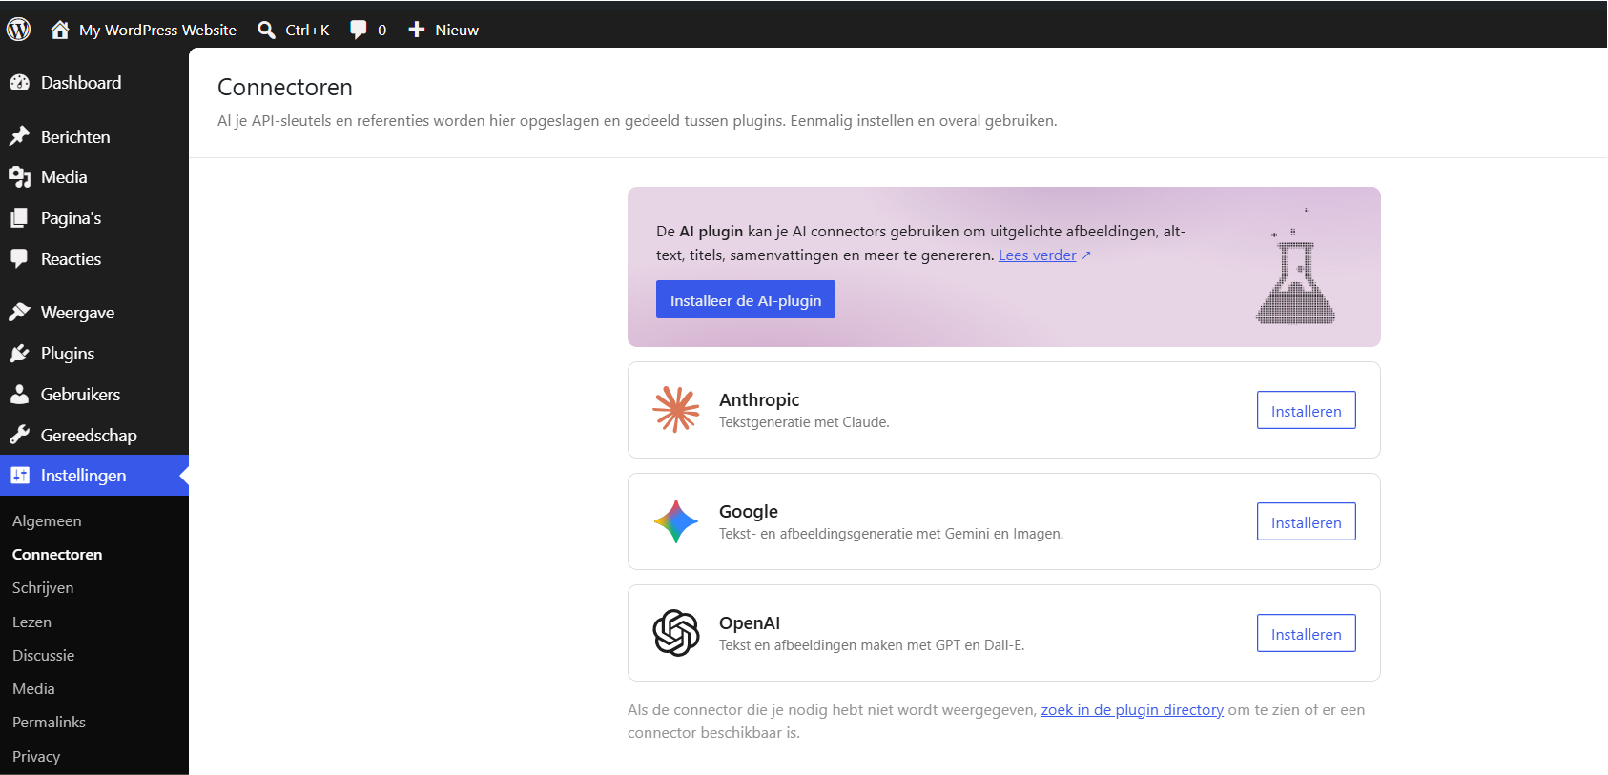Click the Instellingen sliders icon
1608x775 pixels.
[20, 476]
